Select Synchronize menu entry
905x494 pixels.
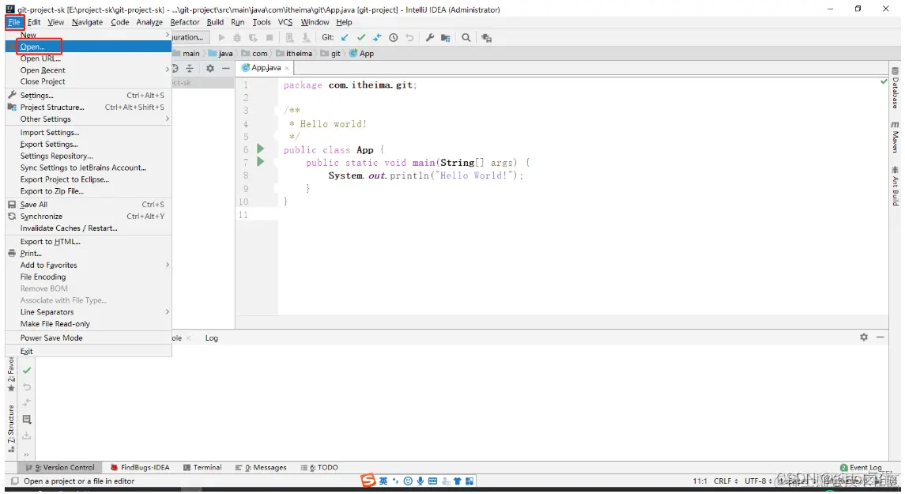coord(89,216)
